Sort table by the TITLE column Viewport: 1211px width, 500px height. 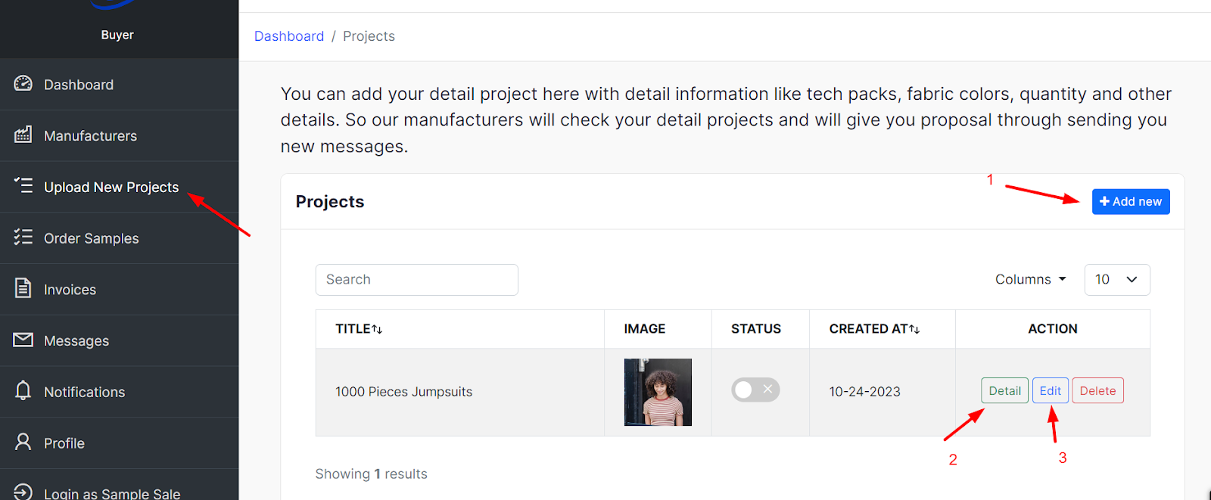click(x=359, y=329)
